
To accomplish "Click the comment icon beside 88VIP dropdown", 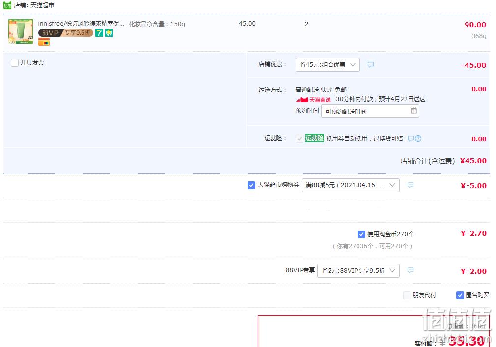I will click(410, 270).
